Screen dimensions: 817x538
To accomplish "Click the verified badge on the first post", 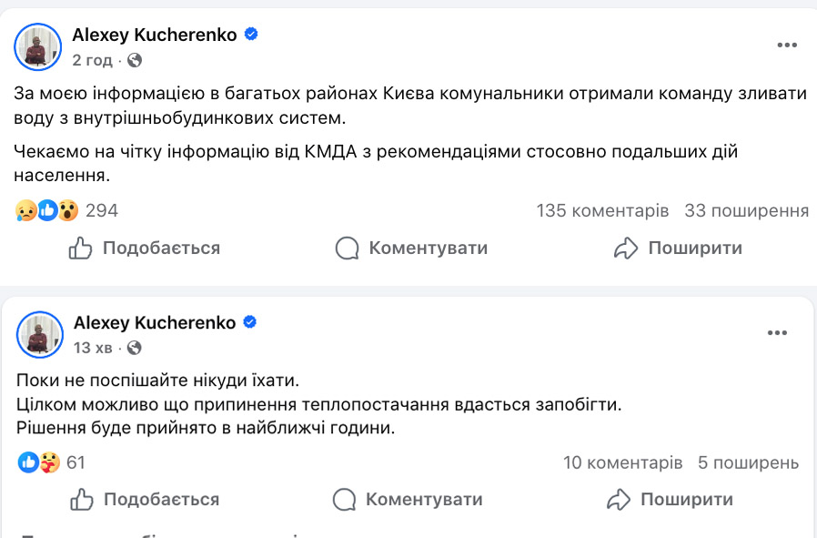I will (251, 35).
